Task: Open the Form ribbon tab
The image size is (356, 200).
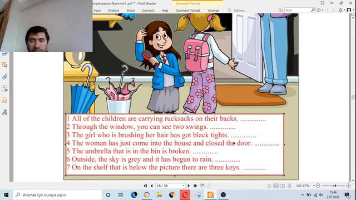Action: point(97,11)
